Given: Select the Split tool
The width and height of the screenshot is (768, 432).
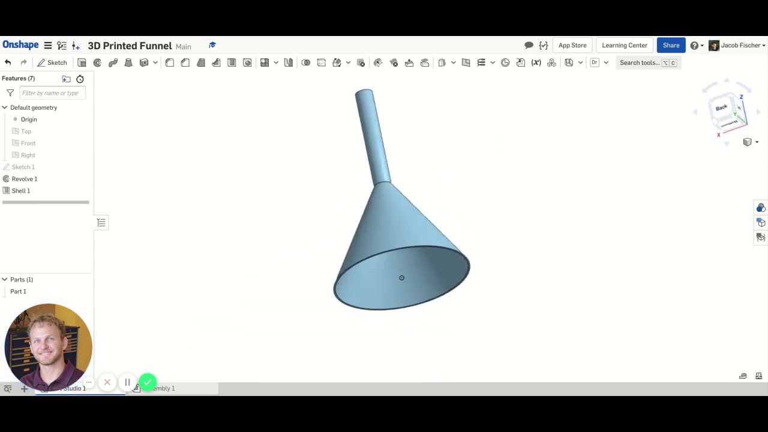Looking at the screenshot, I should click(322, 62).
